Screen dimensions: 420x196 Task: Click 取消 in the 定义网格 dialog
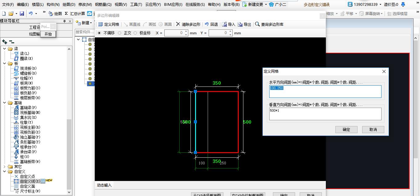coord(373,129)
